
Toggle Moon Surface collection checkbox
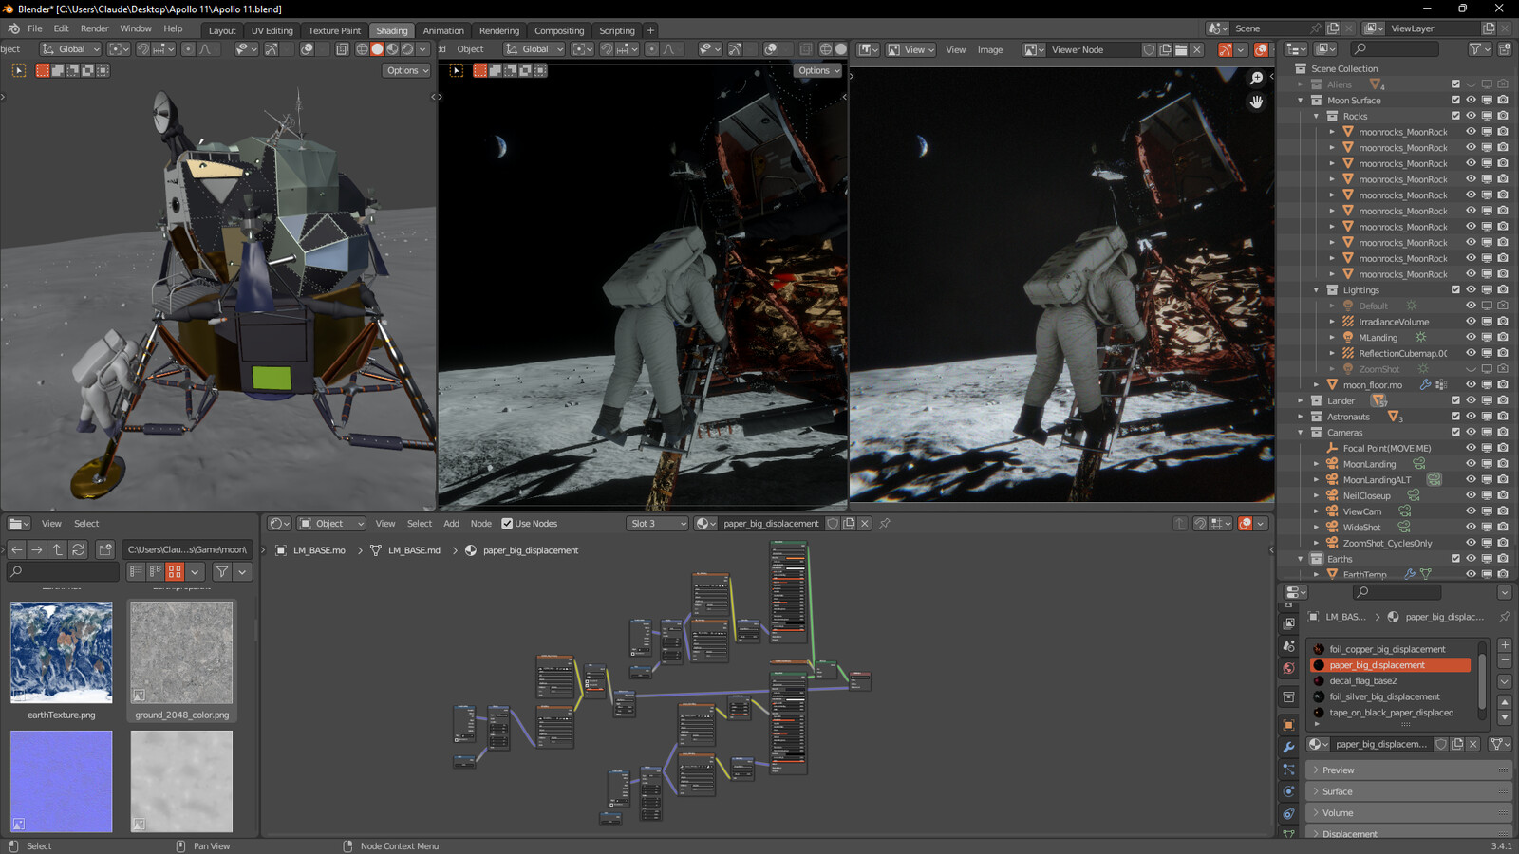[1455, 101]
